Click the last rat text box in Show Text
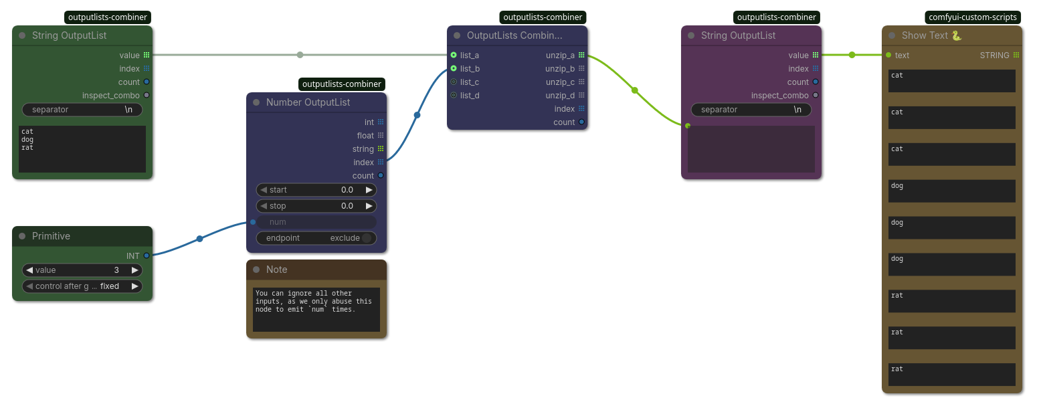Screen dimensions: 1037x408 point(952,375)
